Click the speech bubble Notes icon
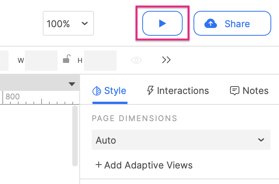 (234, 91)
